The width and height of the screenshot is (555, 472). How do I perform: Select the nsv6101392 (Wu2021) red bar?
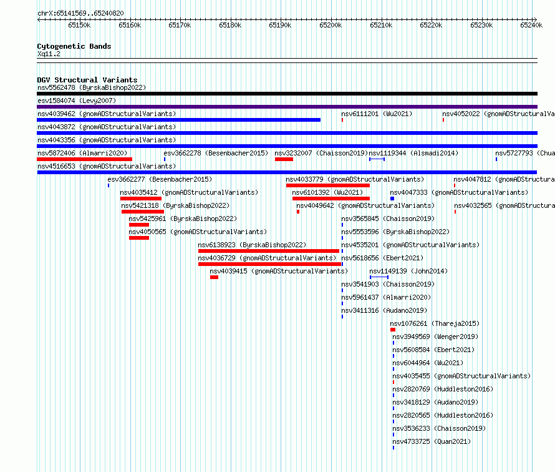[x=331, y=199]
